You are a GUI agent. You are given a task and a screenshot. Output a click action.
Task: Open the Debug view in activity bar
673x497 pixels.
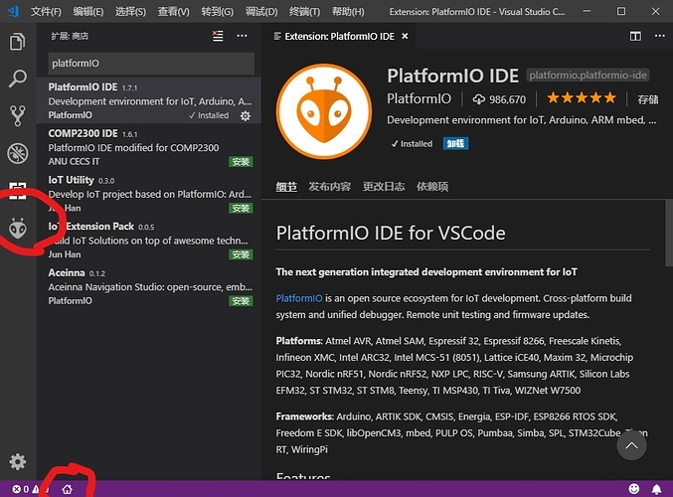[18, 153]
